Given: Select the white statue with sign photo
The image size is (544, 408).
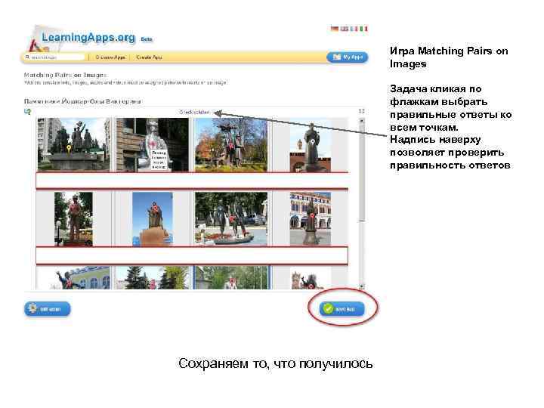Looking at the screenshot, I should (152, 144).
